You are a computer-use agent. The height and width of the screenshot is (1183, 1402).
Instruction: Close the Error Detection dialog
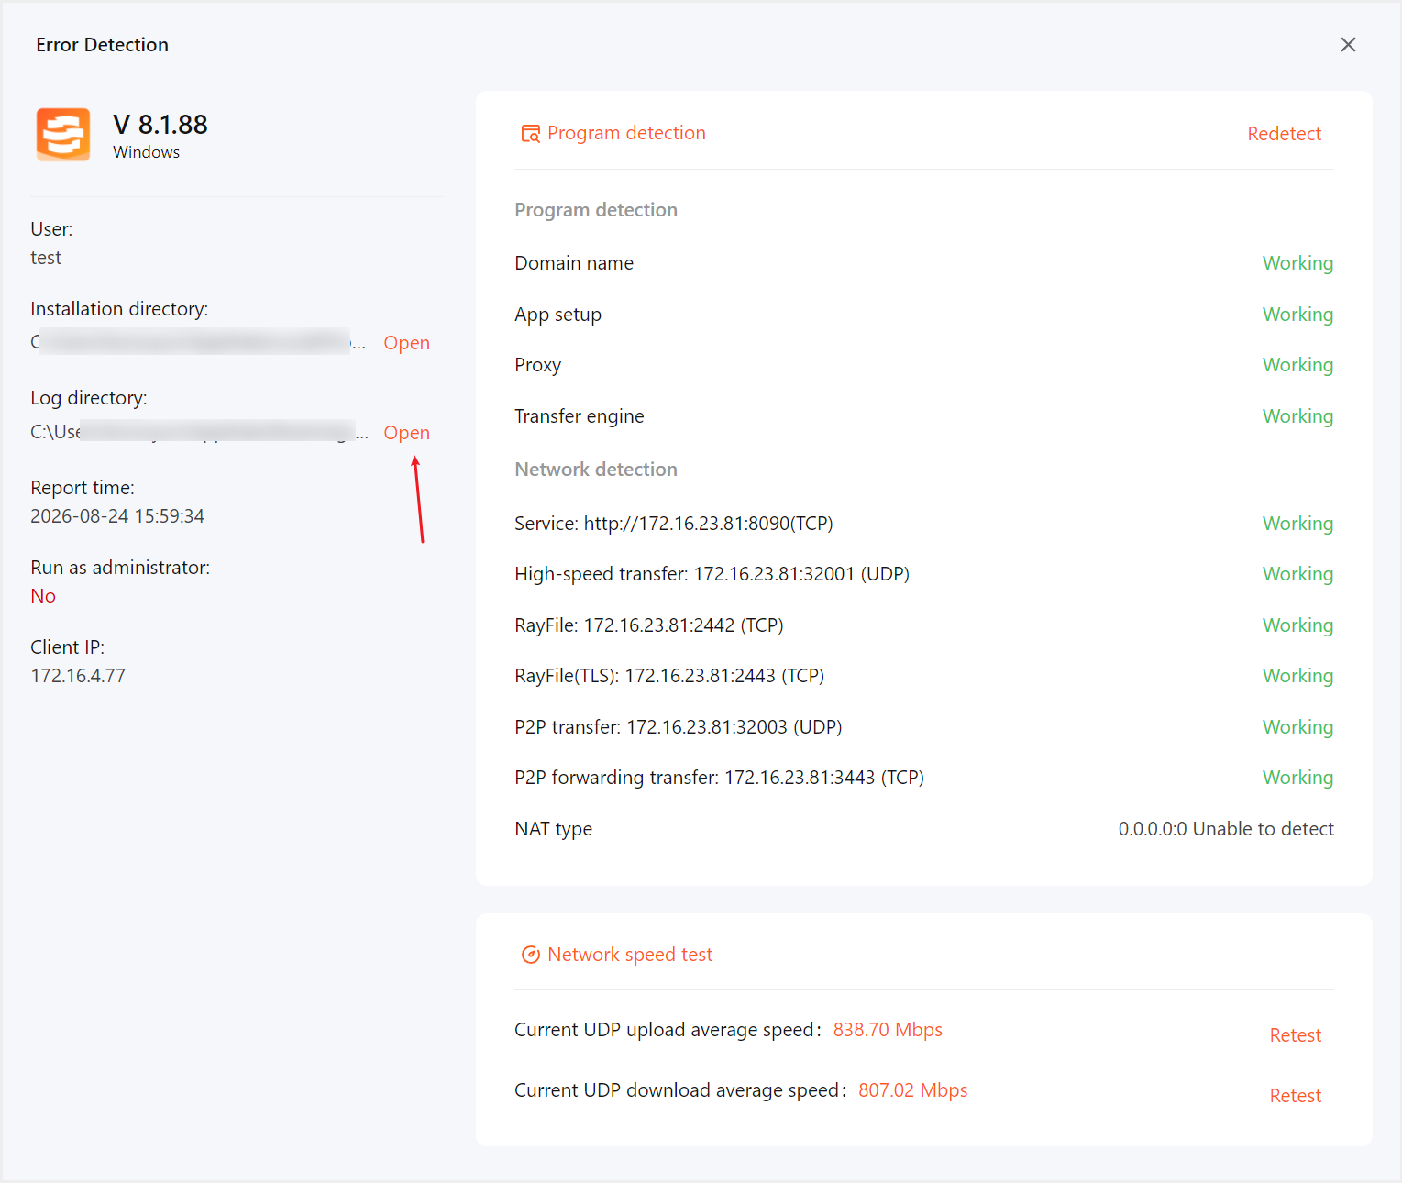pos(1348,45)
